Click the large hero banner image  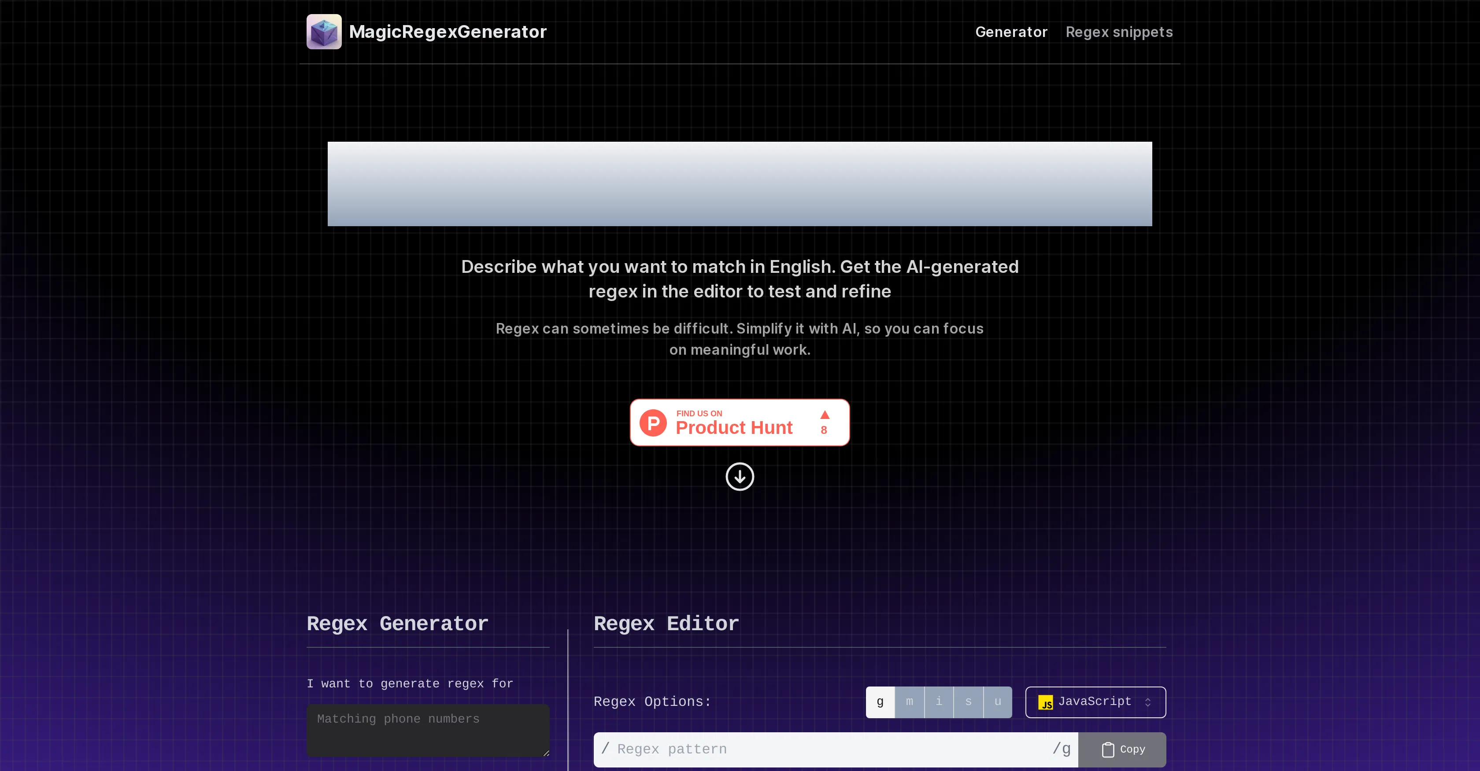[740, 183]
